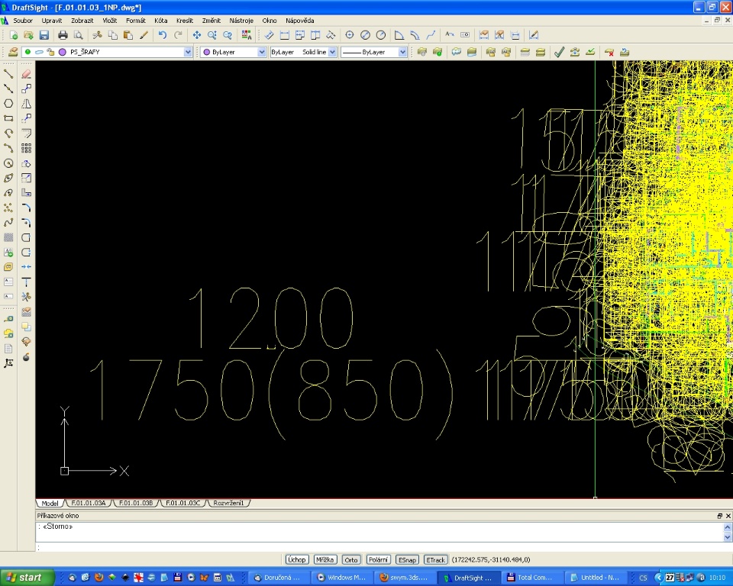Switch to Doručená mail taskbar button
Screen dimensions: 733x586
(278, 578)
